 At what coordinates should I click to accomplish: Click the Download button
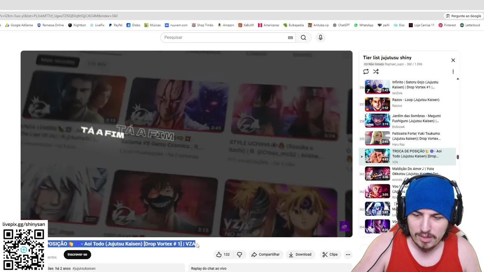coord(300,255)
